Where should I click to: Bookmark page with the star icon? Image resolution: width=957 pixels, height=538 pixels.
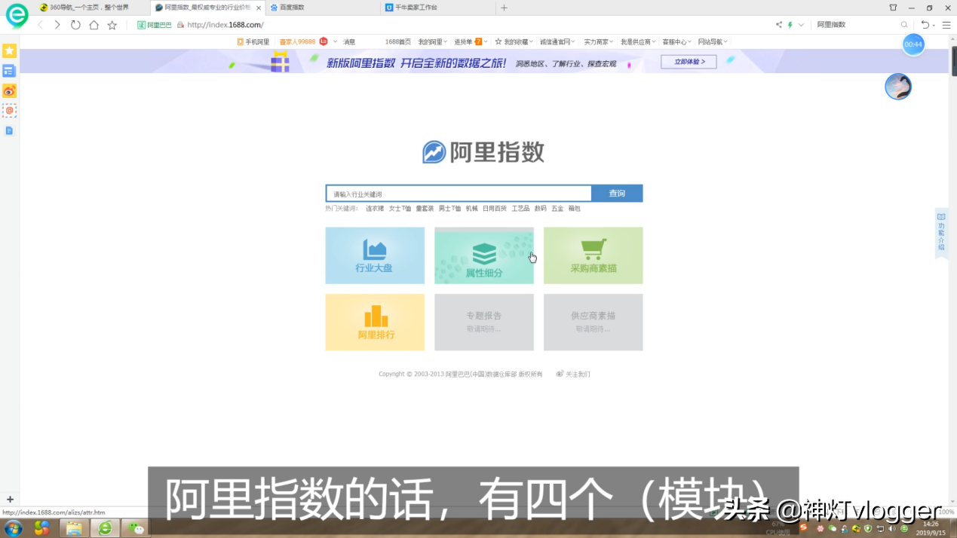[x=112, y=25]
